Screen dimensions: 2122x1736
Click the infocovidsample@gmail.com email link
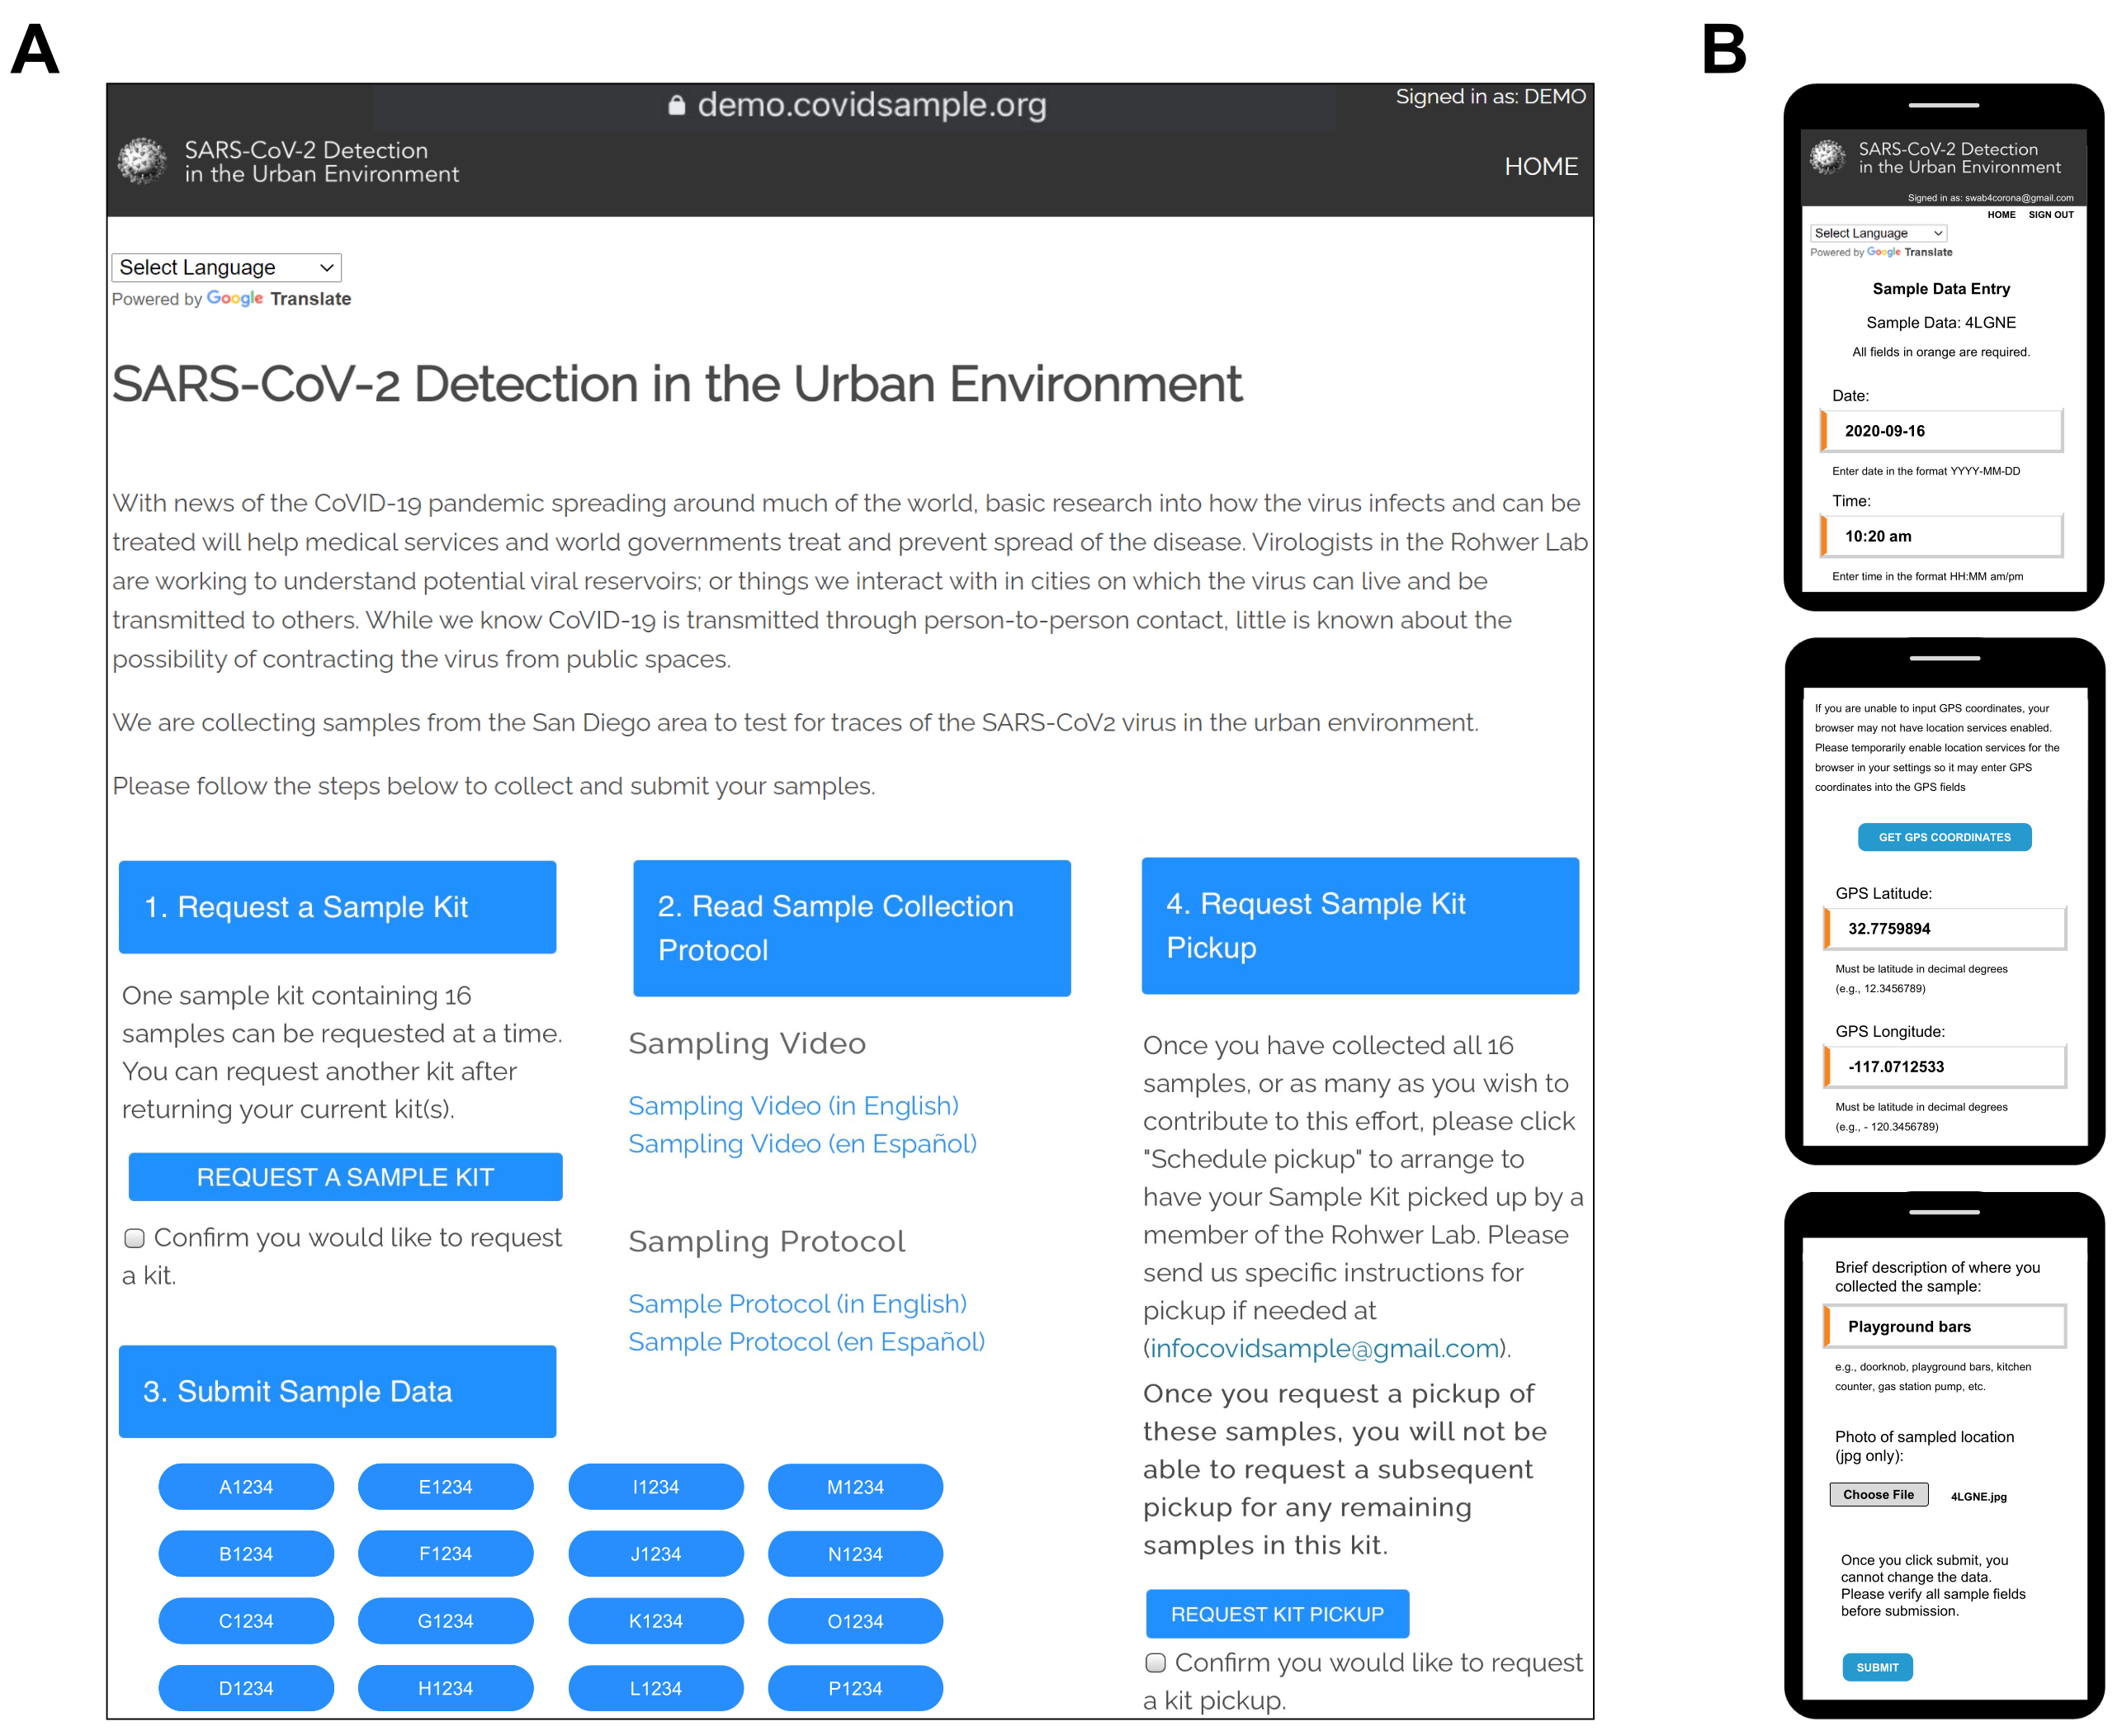[1324, 1349]
